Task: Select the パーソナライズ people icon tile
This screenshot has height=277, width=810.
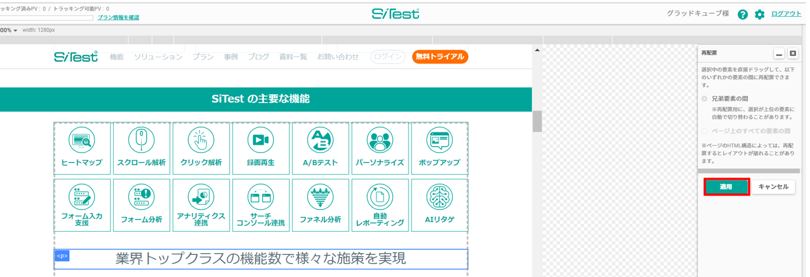Action: [380, 148]
